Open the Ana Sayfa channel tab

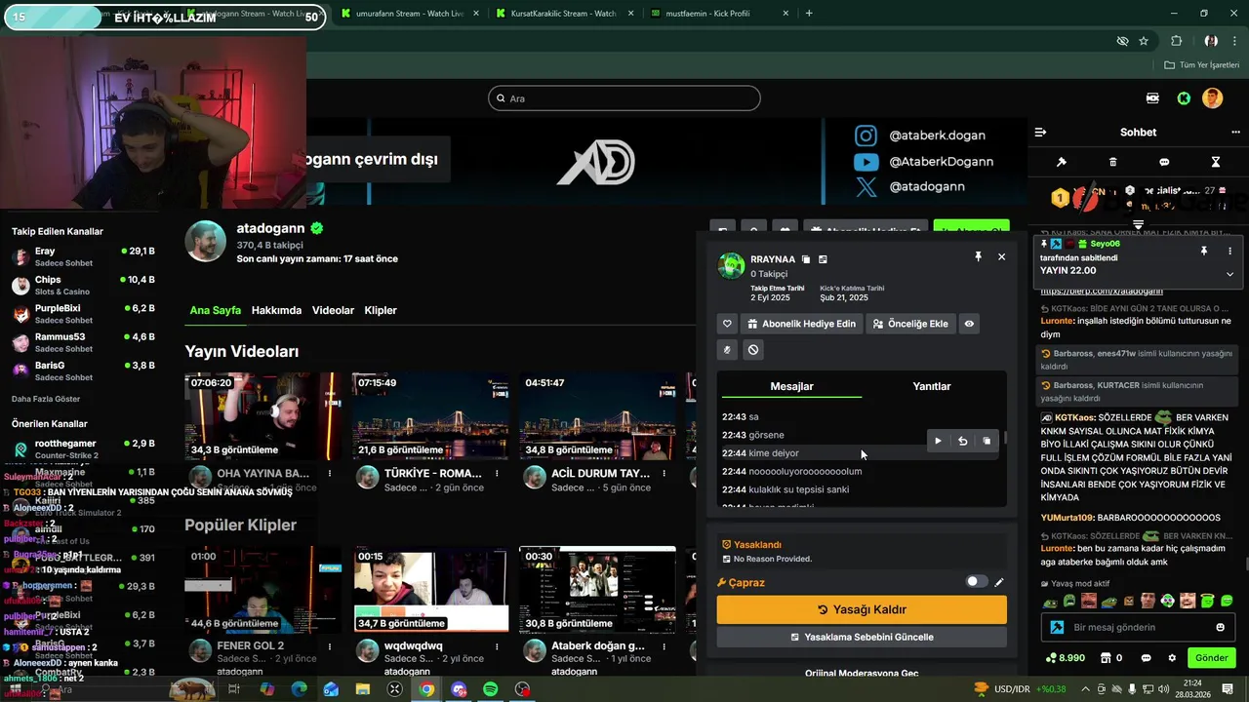(215, 310)
